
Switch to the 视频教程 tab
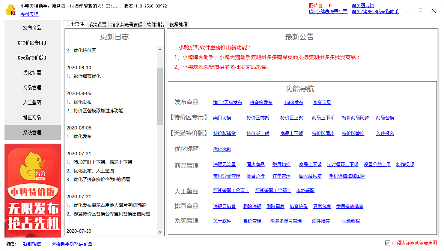[178, 25]
